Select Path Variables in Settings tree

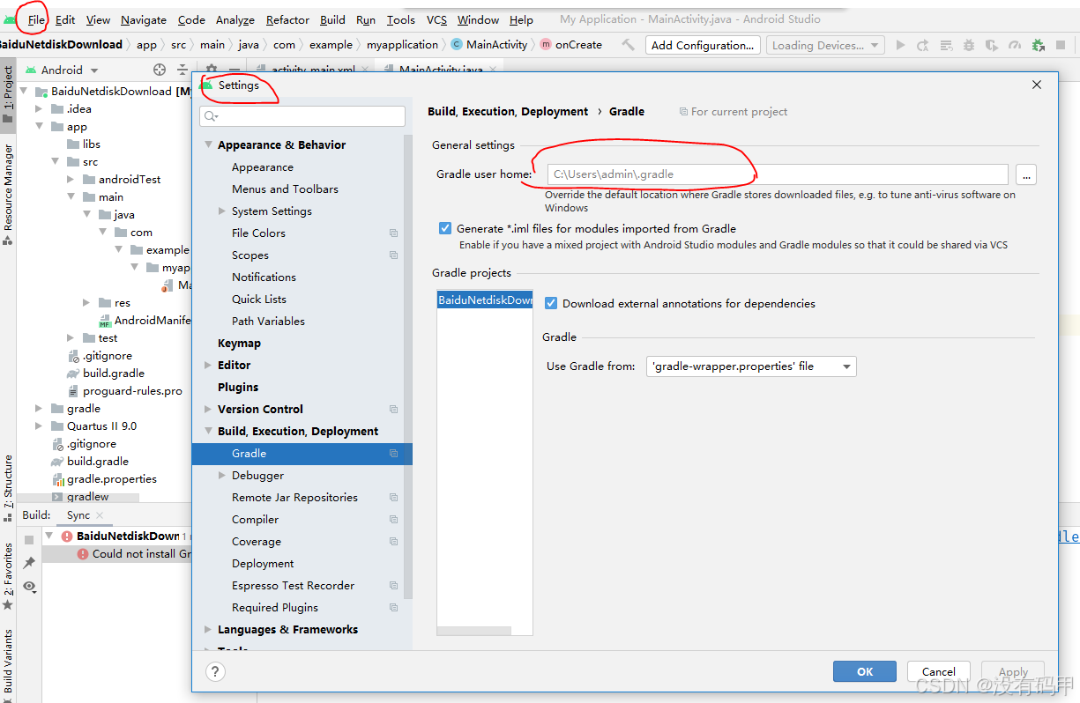click(x=268, y=322)
